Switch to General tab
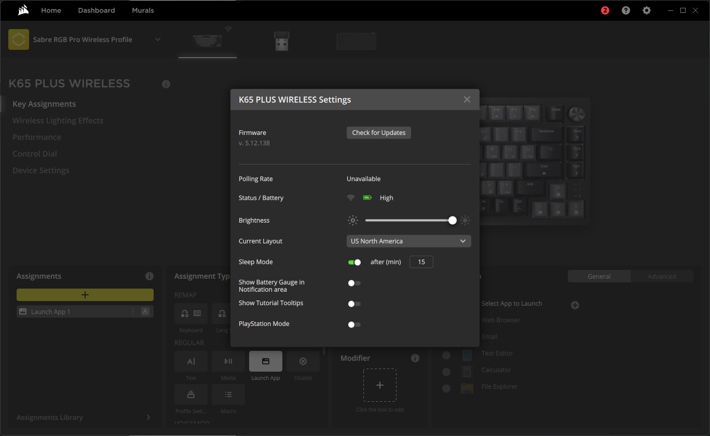The image size is (710, 436). click(599, 277)
